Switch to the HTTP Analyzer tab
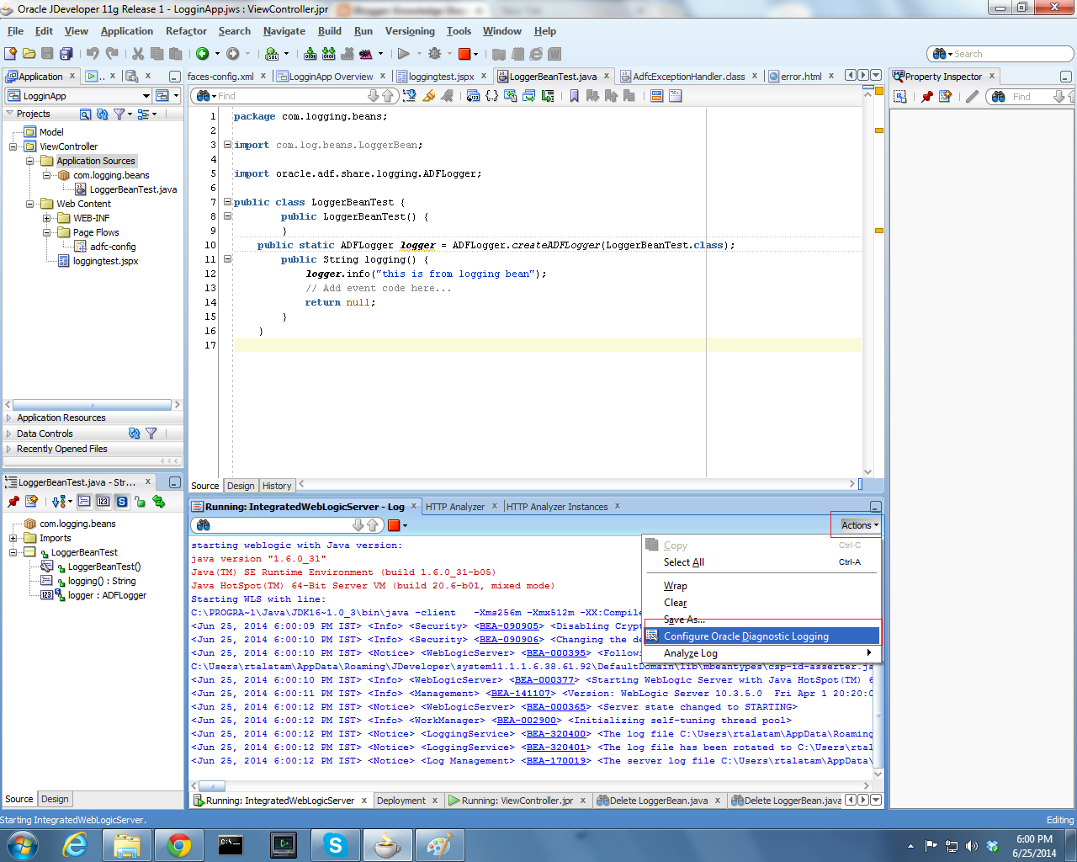This screenshot has height=862, width=1077. (x=454, y=507)
